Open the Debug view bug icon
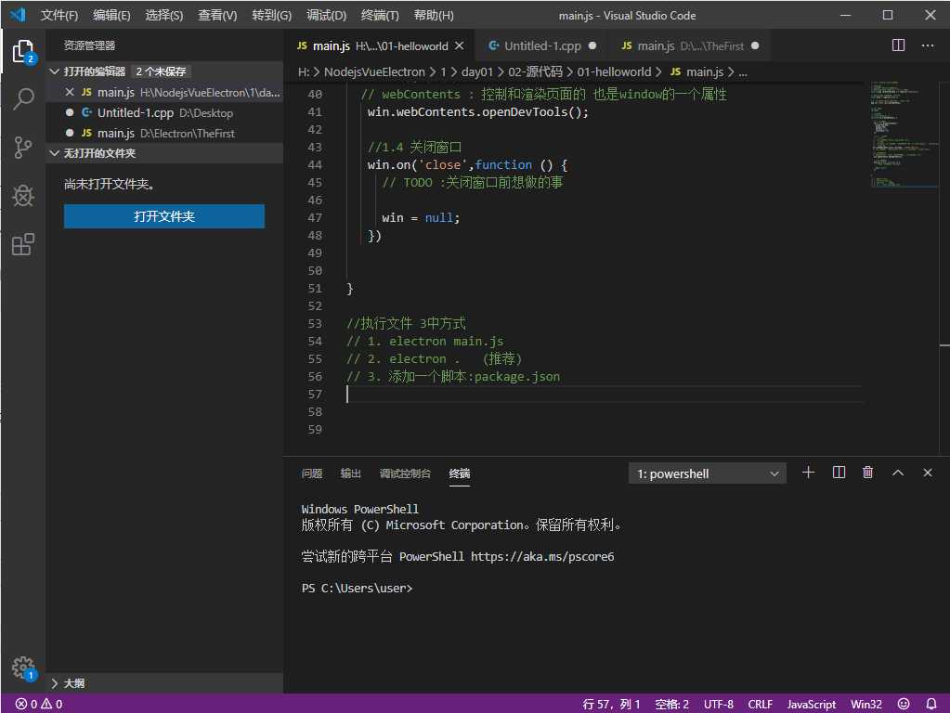The height and width of the screenshot is (713, 950). coord(23,196)
